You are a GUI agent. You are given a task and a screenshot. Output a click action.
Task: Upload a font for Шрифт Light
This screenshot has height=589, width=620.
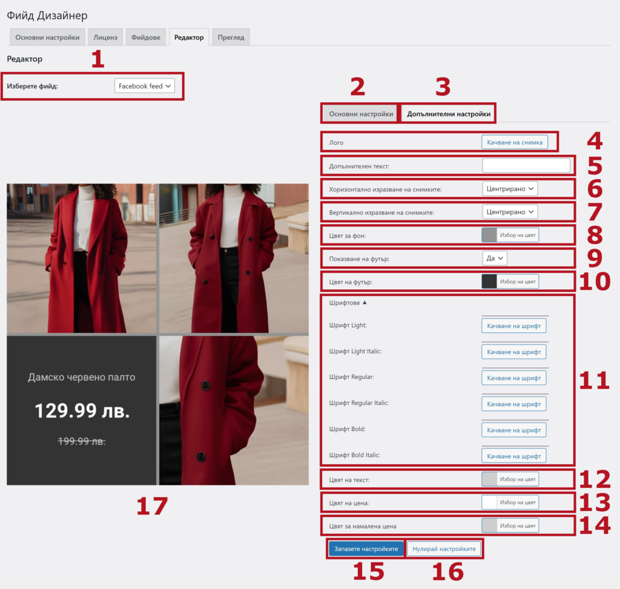click(x=513, y=326)
